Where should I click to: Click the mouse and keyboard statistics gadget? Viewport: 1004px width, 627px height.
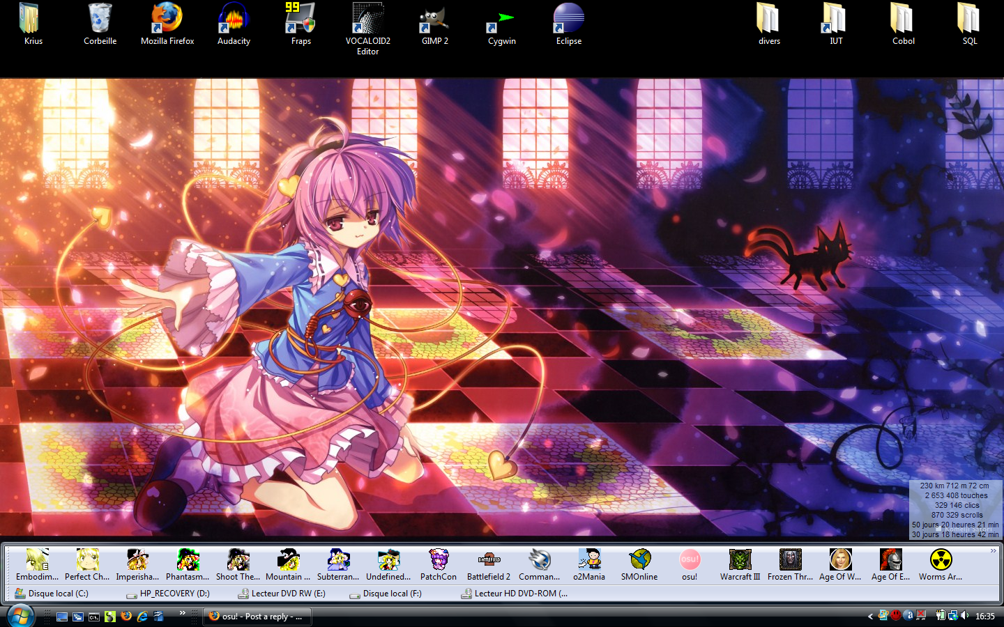pos(955,510)
